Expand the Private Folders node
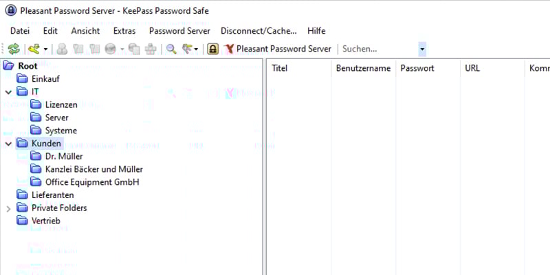 coord(8,208)
